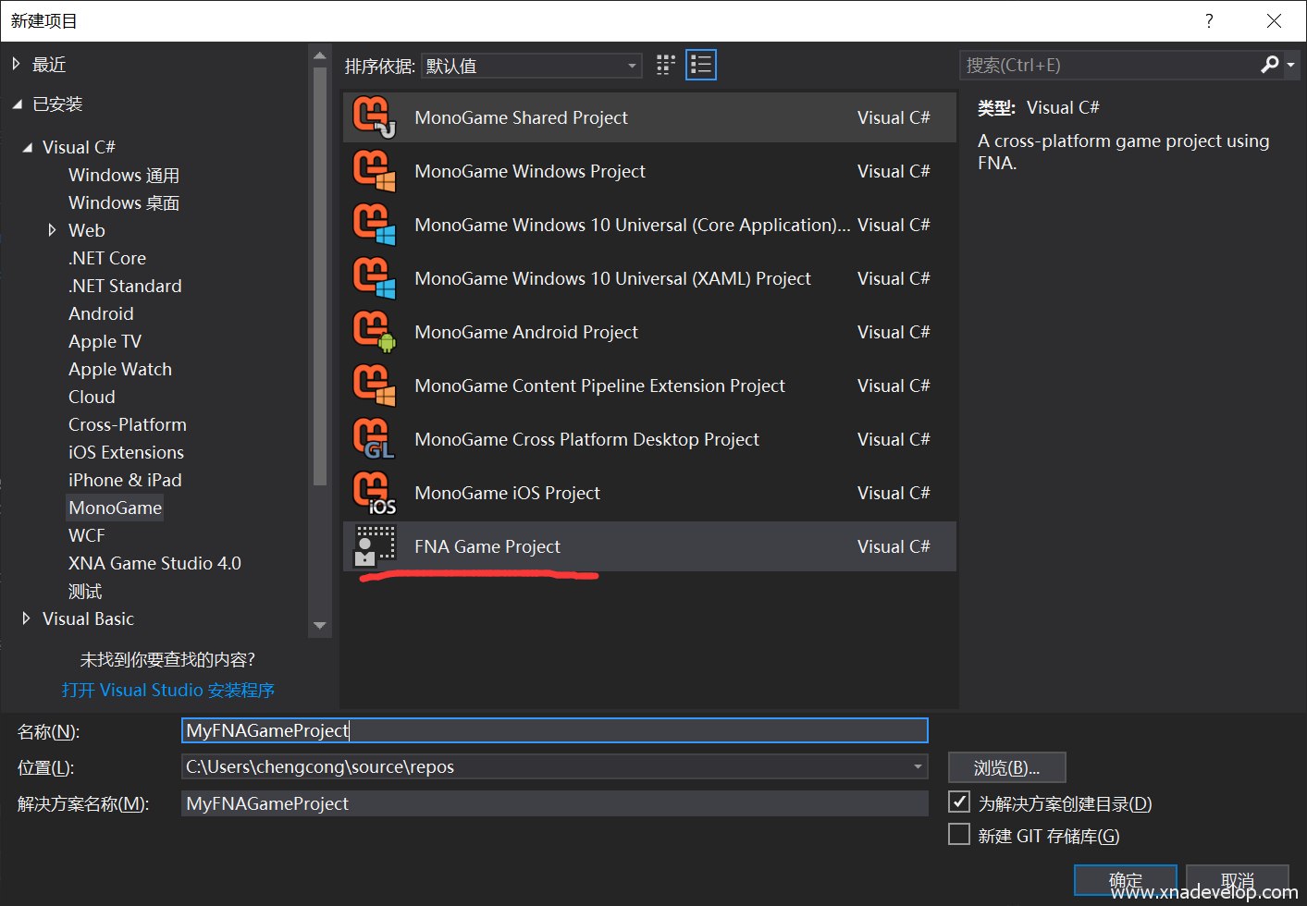Select the FNA Game Project template icon
The image size is (1307, 906).
[374, 546]
